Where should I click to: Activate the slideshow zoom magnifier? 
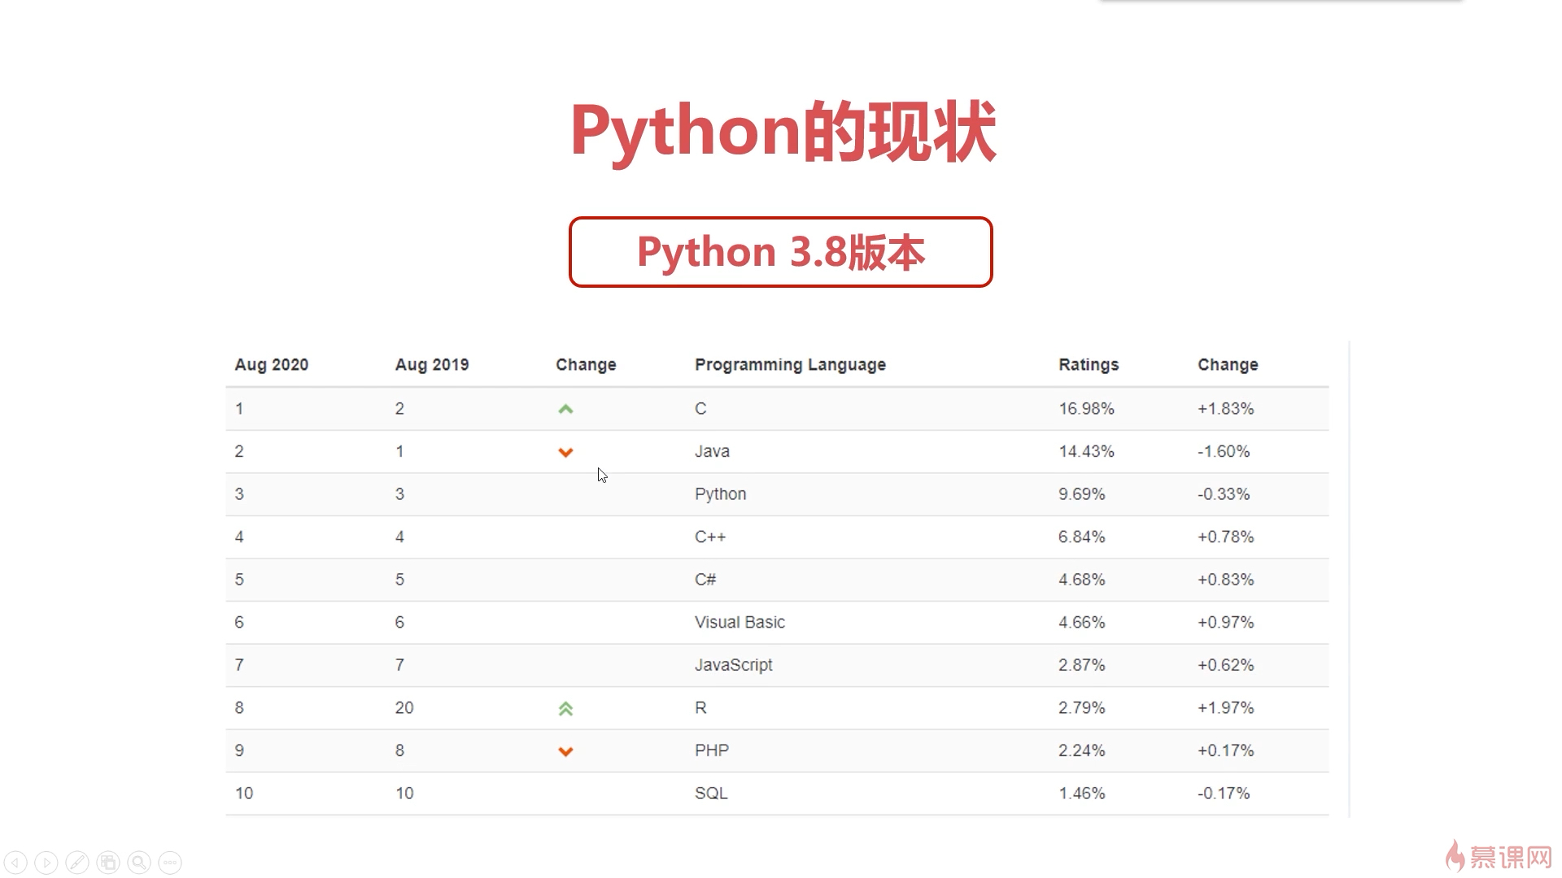point(139,863)
